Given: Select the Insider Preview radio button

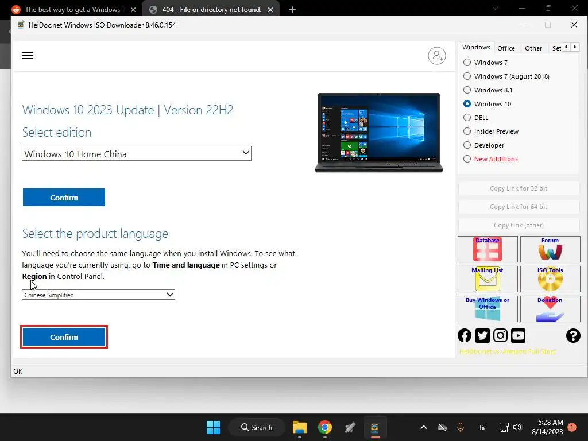Looking at the screenshot, I should (467, 131).
